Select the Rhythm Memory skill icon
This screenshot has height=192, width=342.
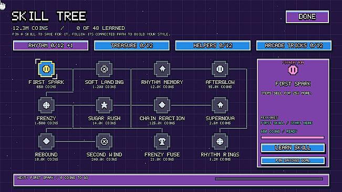pos(162,69)
